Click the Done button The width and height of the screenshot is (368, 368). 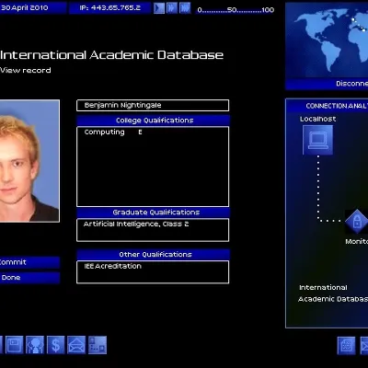click(x=29, y=278)
